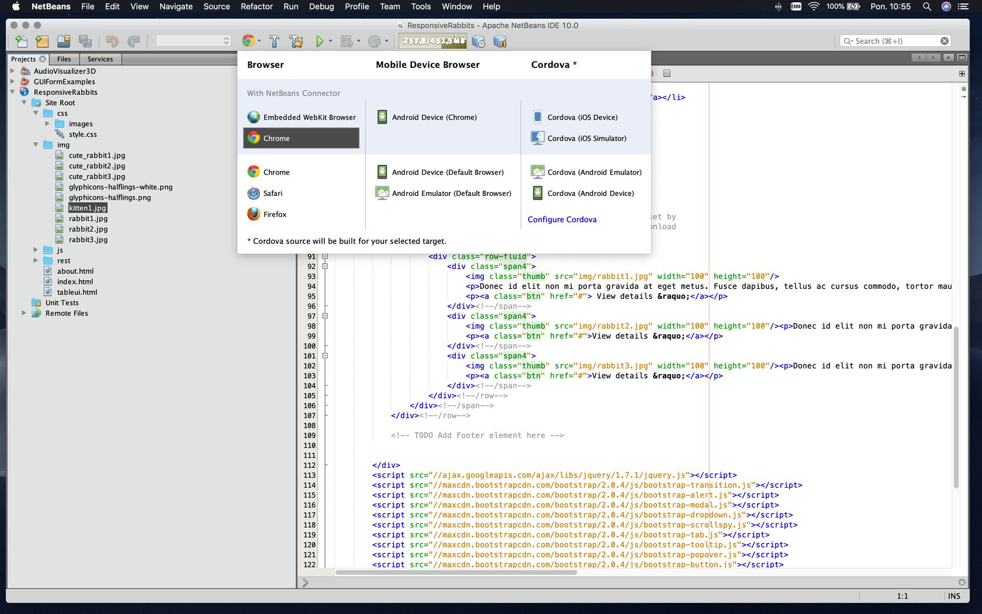Click the New File toolbar icon
The height and width of the screenshot is (614, 982).
(22, 41)
